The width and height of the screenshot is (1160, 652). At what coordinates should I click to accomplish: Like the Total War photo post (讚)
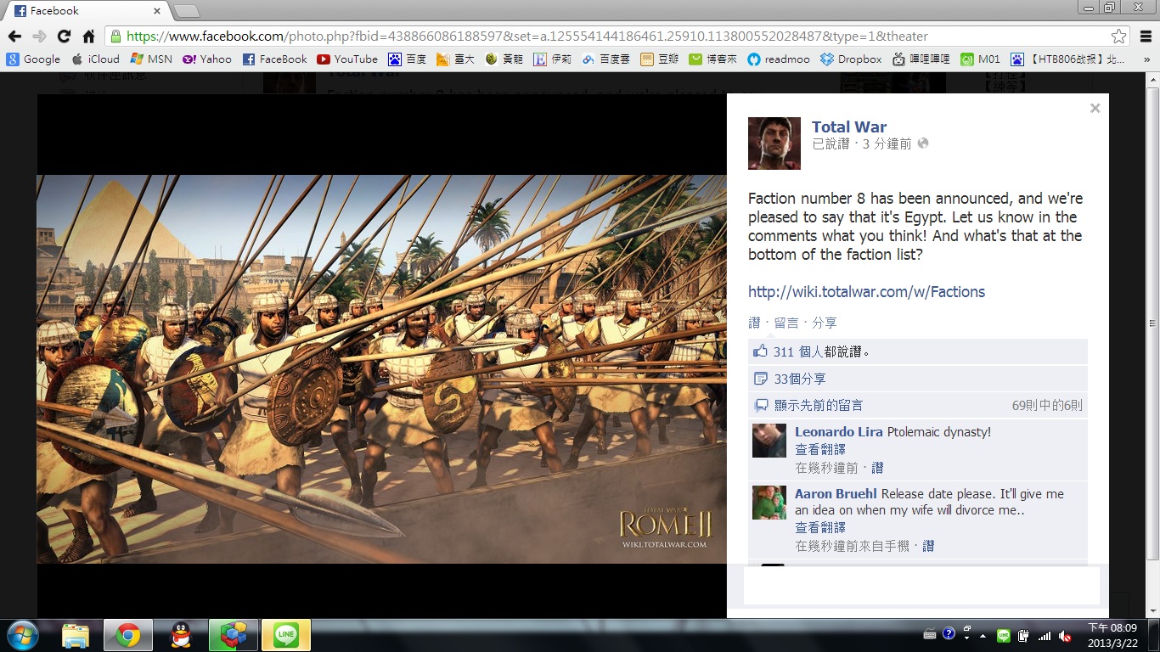pos(754,323)
